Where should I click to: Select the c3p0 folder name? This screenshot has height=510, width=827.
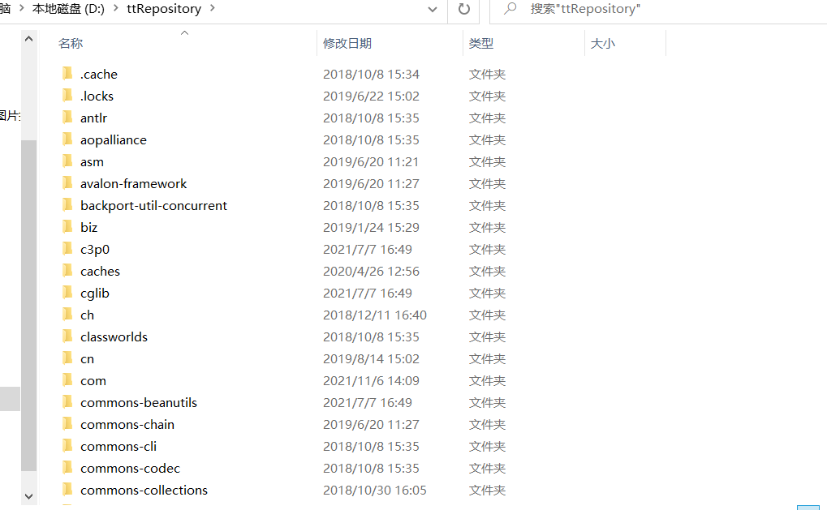tap(95, 249)
